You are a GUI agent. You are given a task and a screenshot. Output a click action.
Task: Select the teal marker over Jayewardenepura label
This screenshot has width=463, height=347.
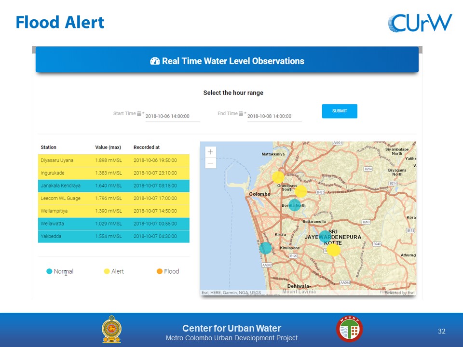tap(325, 237)
